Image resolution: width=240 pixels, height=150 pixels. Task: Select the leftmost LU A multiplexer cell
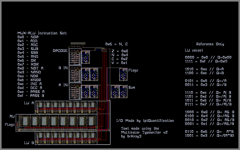(x=40, y=107)
